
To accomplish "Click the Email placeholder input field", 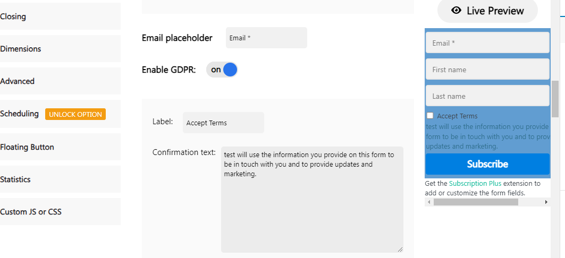I will [x=267, y=38].
